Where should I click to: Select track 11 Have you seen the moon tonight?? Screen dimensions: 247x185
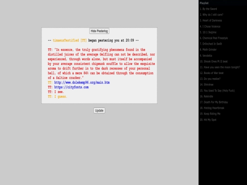(220, 67)
